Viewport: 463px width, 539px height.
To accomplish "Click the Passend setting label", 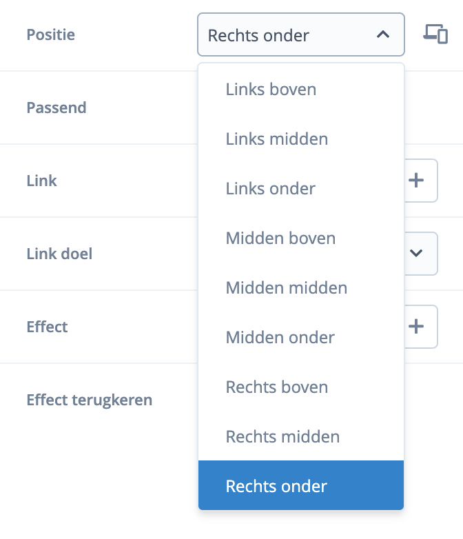I will [56, 108].
